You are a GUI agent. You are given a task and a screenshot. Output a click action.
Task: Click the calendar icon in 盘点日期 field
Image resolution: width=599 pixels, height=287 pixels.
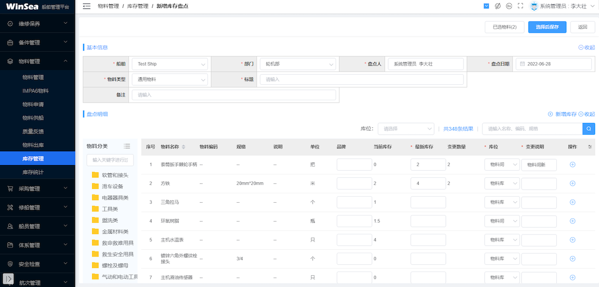click(522, 64)
